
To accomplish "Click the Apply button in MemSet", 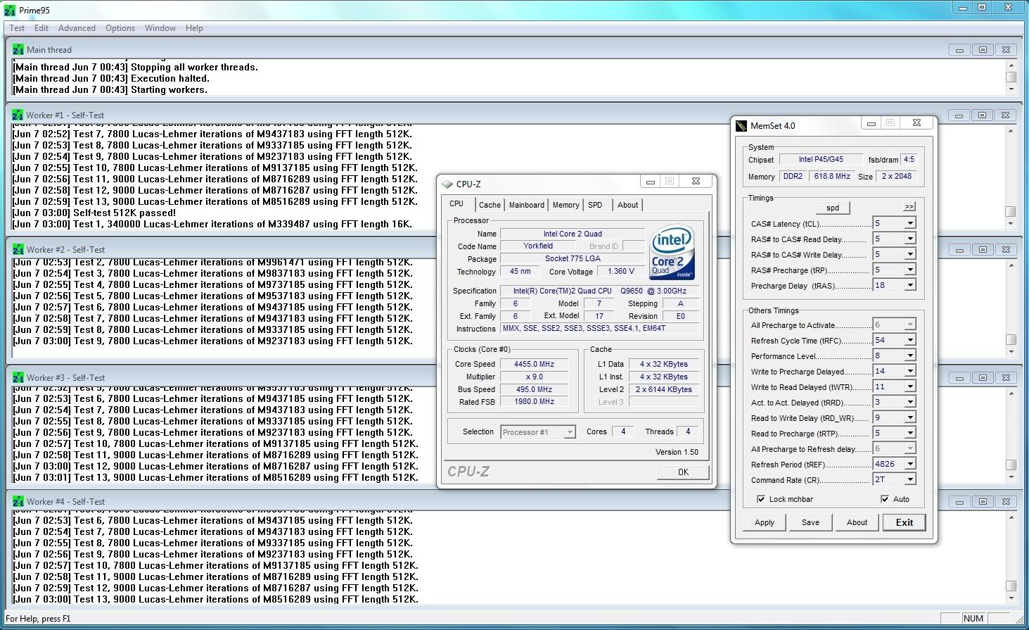I will click(x=765, y=522).
